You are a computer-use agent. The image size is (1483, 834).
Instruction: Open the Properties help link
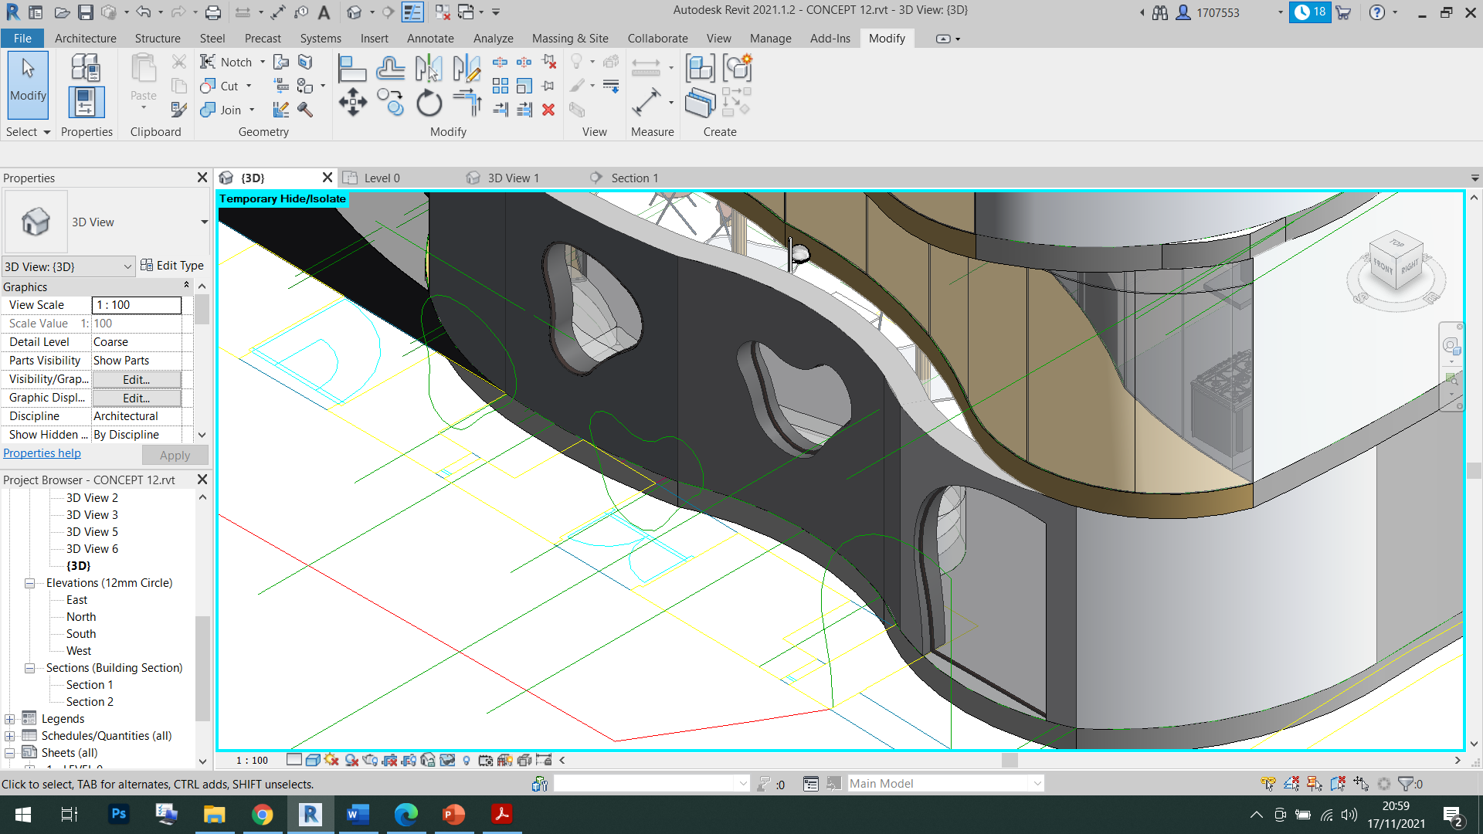click(x=42, y=453)
